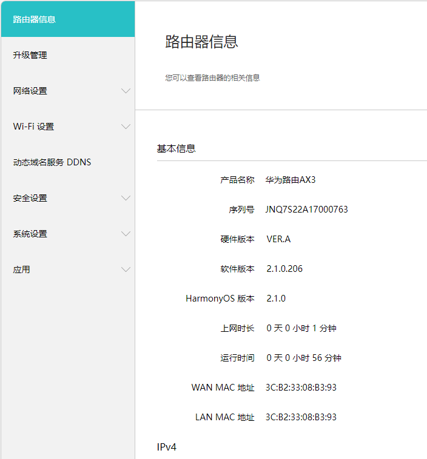Click HarmonyOS version value 2.1.0
The height and width of the screenshot is (459, 427).
point(276,299)
